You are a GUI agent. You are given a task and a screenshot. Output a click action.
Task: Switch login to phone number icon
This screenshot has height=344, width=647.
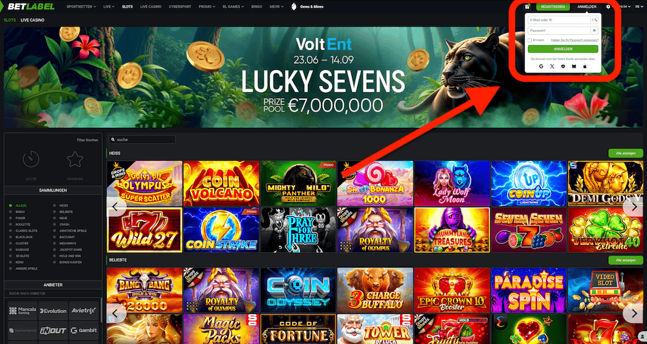point(595,20)
